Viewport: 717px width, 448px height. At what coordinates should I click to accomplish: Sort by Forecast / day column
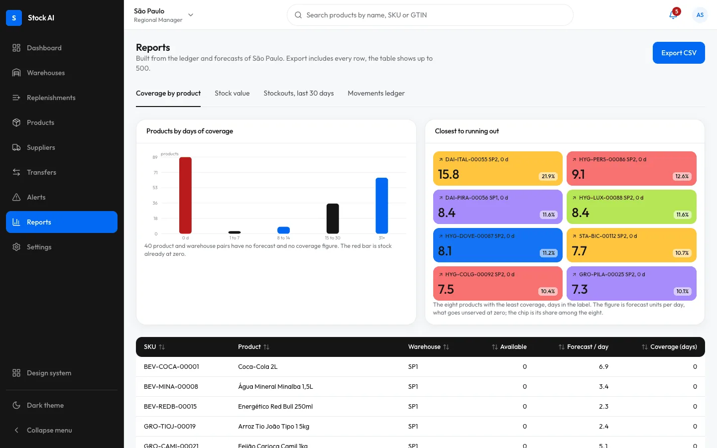pos(583,347)
